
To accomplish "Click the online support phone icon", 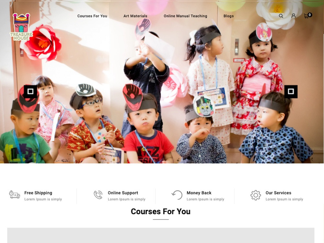I will [98, 195].
